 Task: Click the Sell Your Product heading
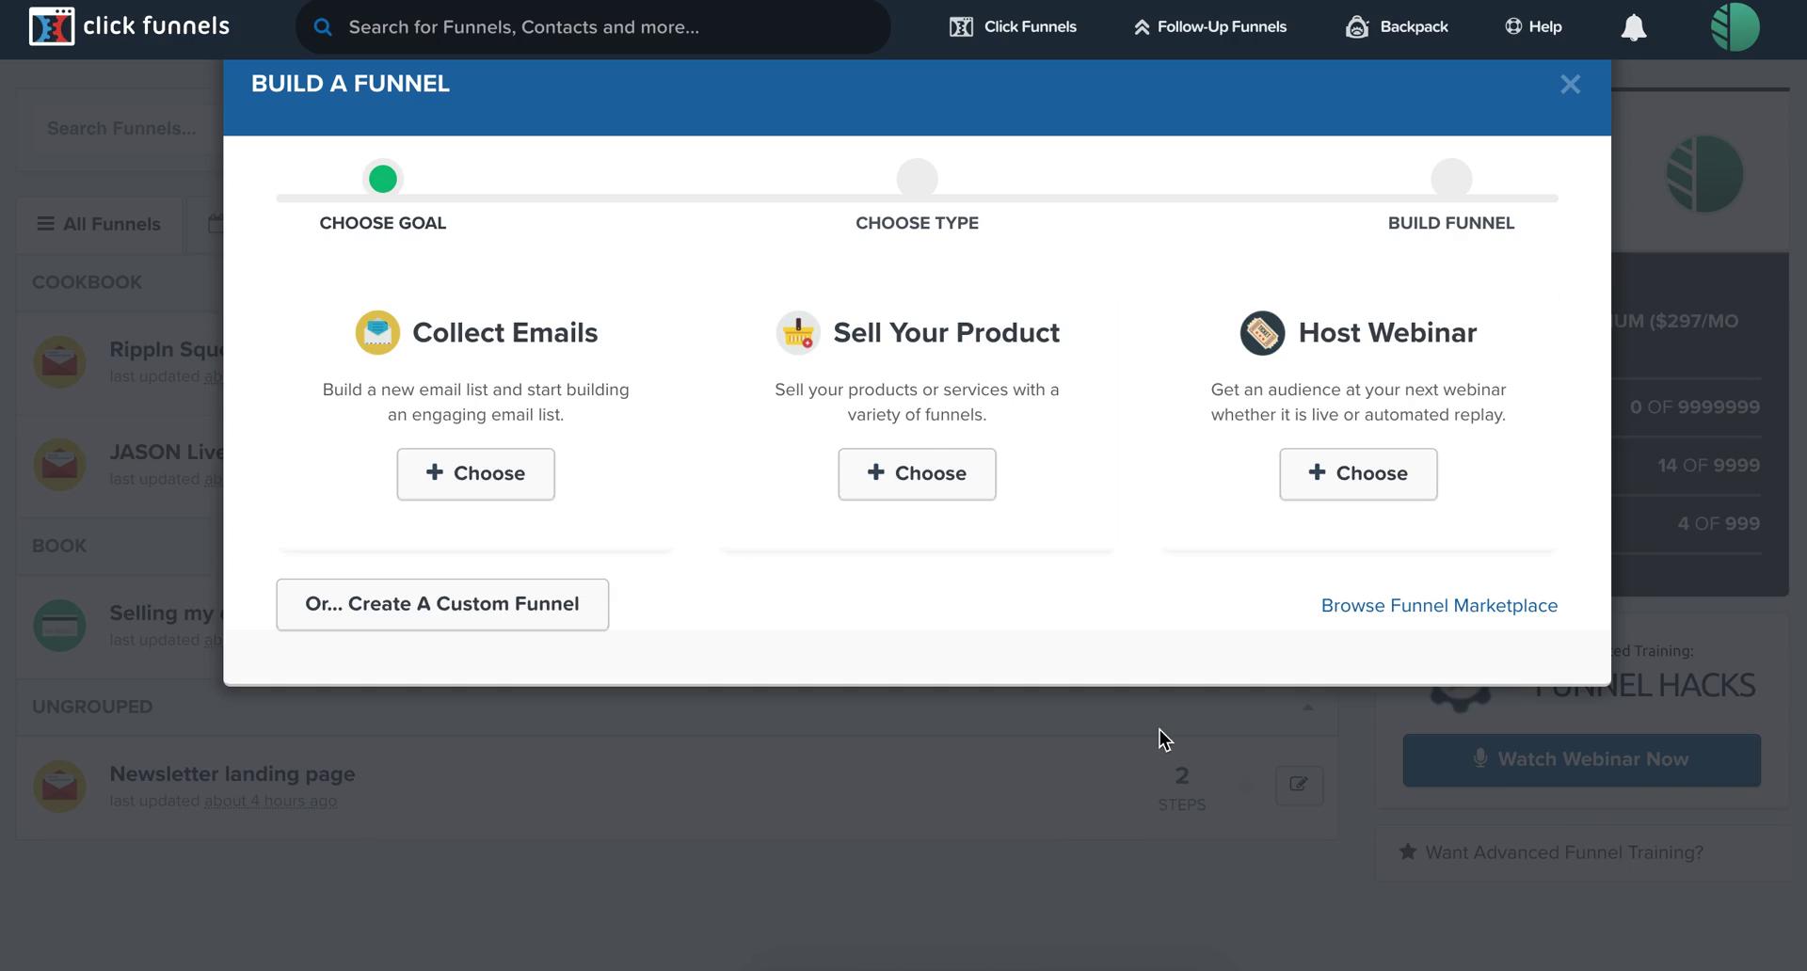click(x=947, y=333)
